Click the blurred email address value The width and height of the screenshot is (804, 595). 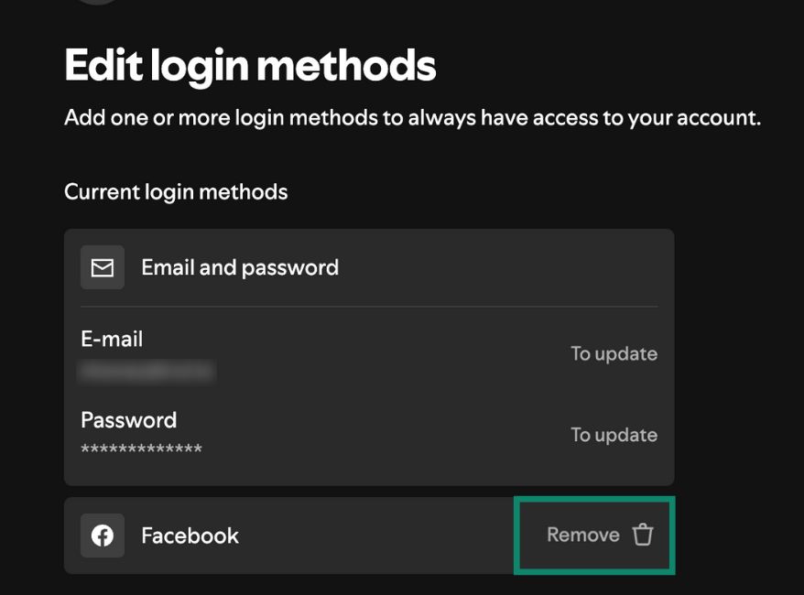(x=147, y=372)
